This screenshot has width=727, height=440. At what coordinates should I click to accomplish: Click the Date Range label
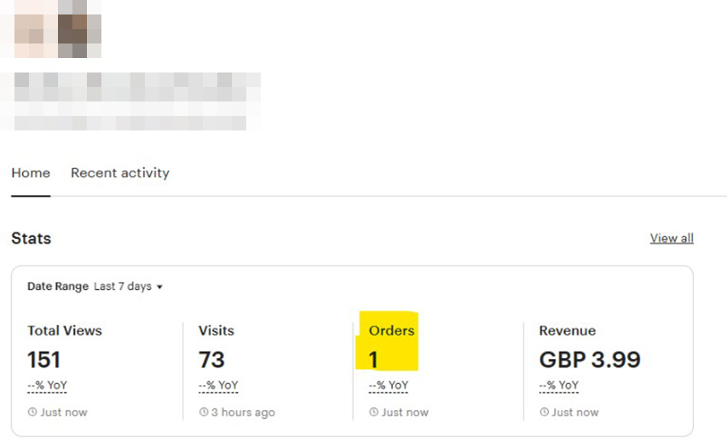(x=58, y=287)
